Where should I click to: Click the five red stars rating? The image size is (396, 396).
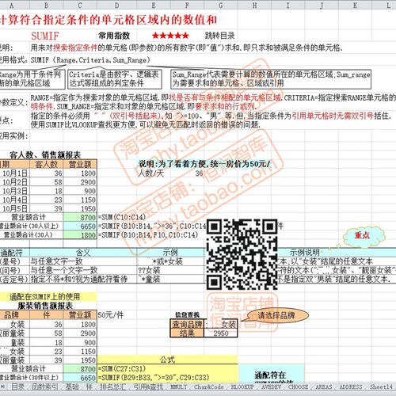click(170, 35)
